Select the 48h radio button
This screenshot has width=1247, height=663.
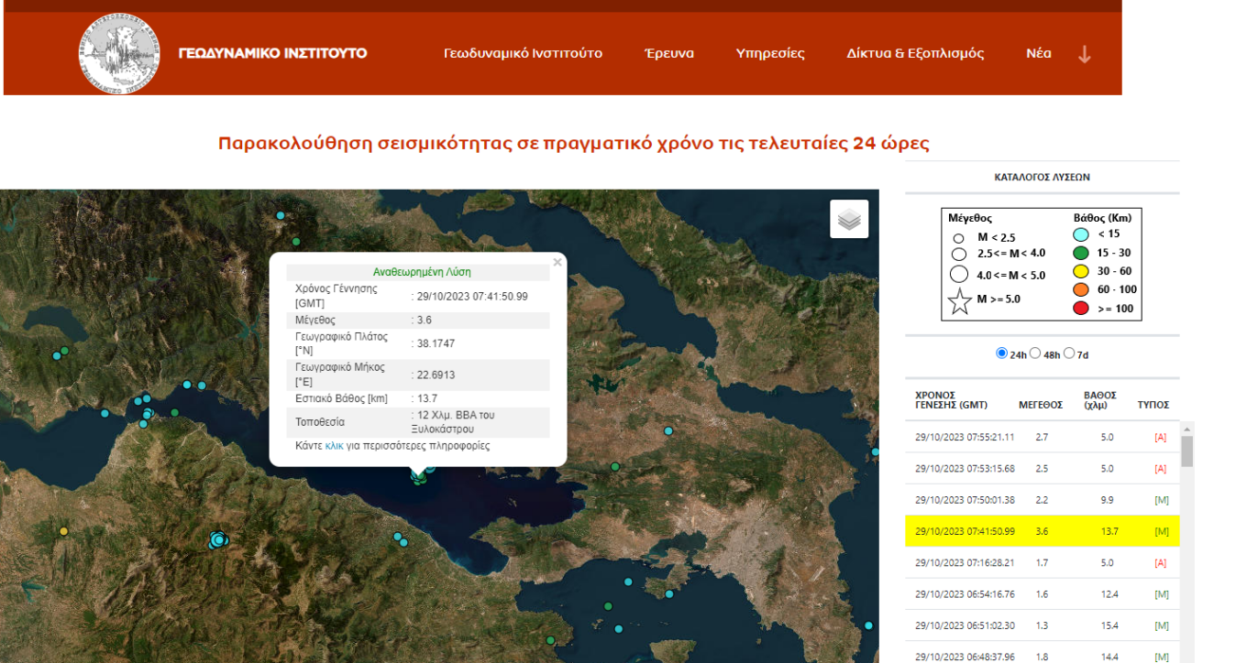[1035, 353]
